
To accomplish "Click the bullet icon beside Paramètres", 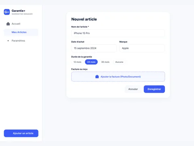I will click(x=8, y=41).
